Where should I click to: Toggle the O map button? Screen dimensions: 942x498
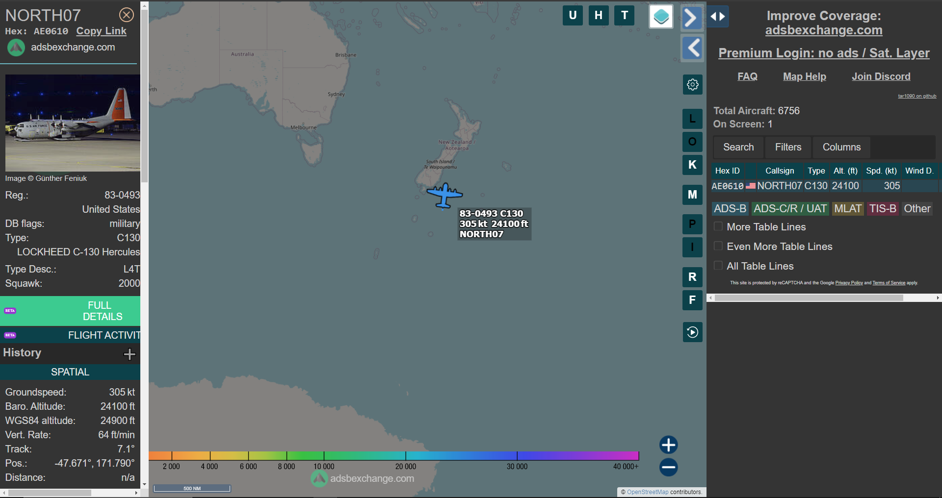click(x=693, y=142)
